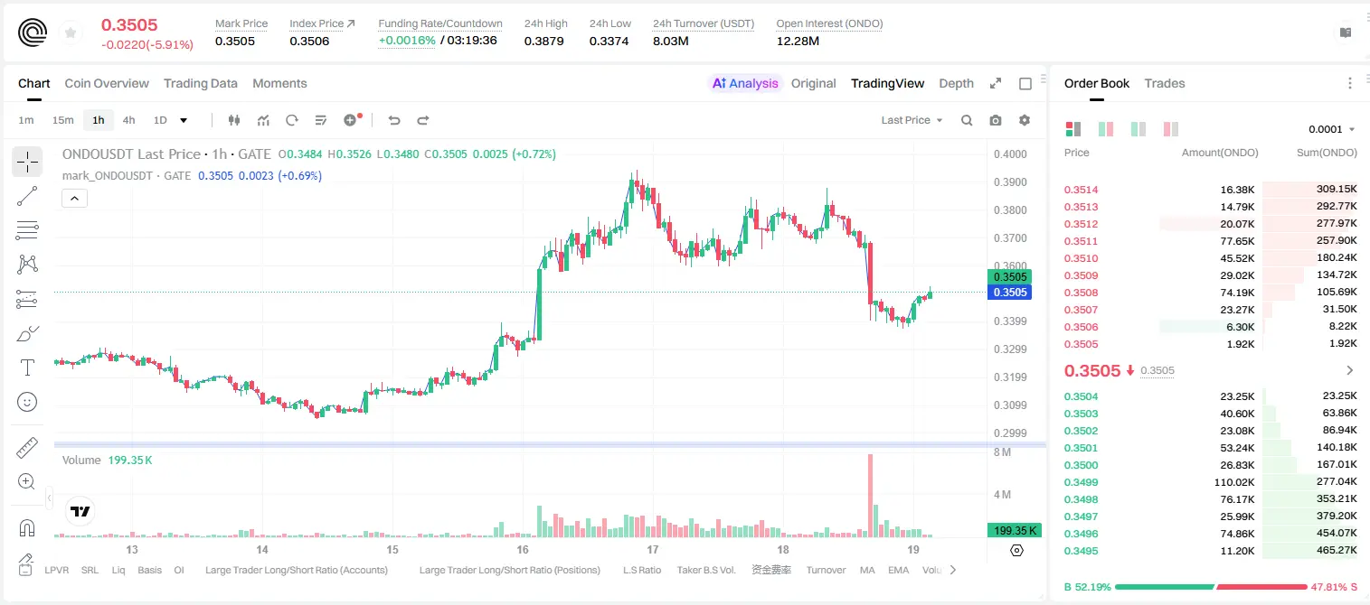Open the Coin Overview tab
The width and height of the screenshot is (1370, 605).
(107, 83)
